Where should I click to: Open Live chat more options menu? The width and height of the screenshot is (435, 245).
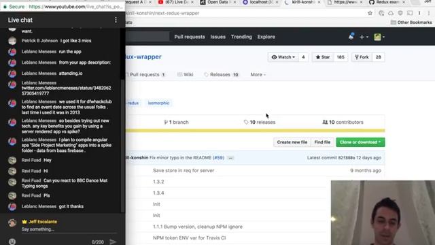point(116,20)
